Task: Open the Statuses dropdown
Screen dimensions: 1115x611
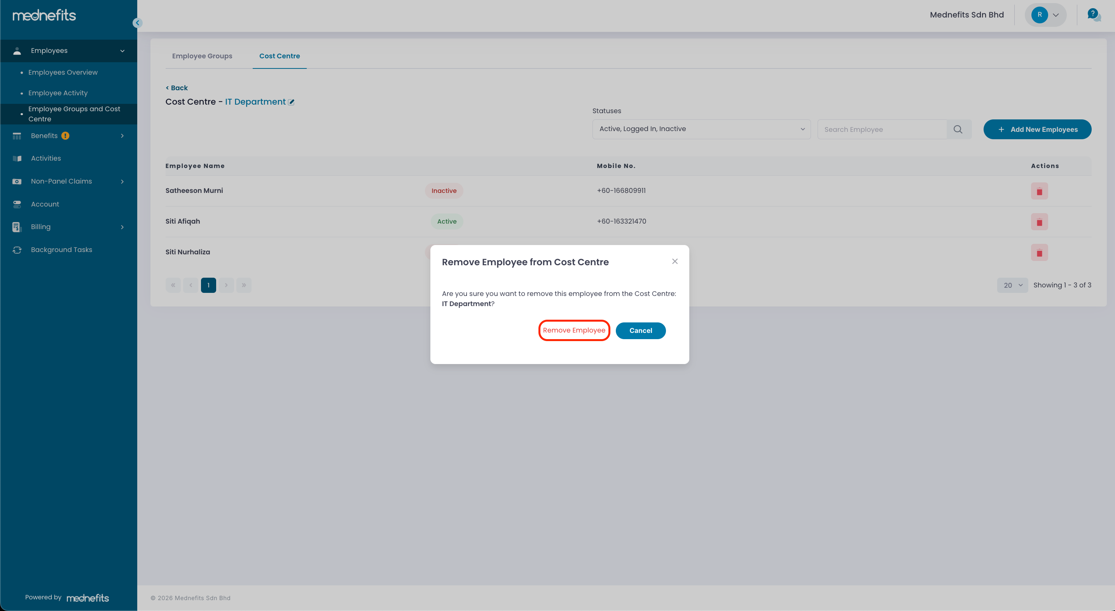Action: pyautogui.click(x=701, y=129)
